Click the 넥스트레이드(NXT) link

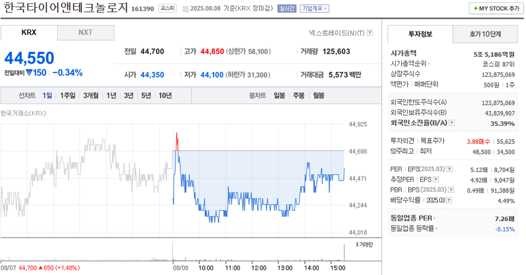[x=337, y=33]
